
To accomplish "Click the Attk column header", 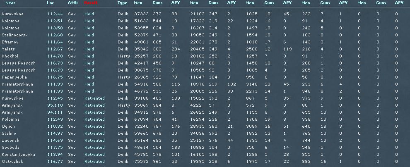I will pos(72,3).
